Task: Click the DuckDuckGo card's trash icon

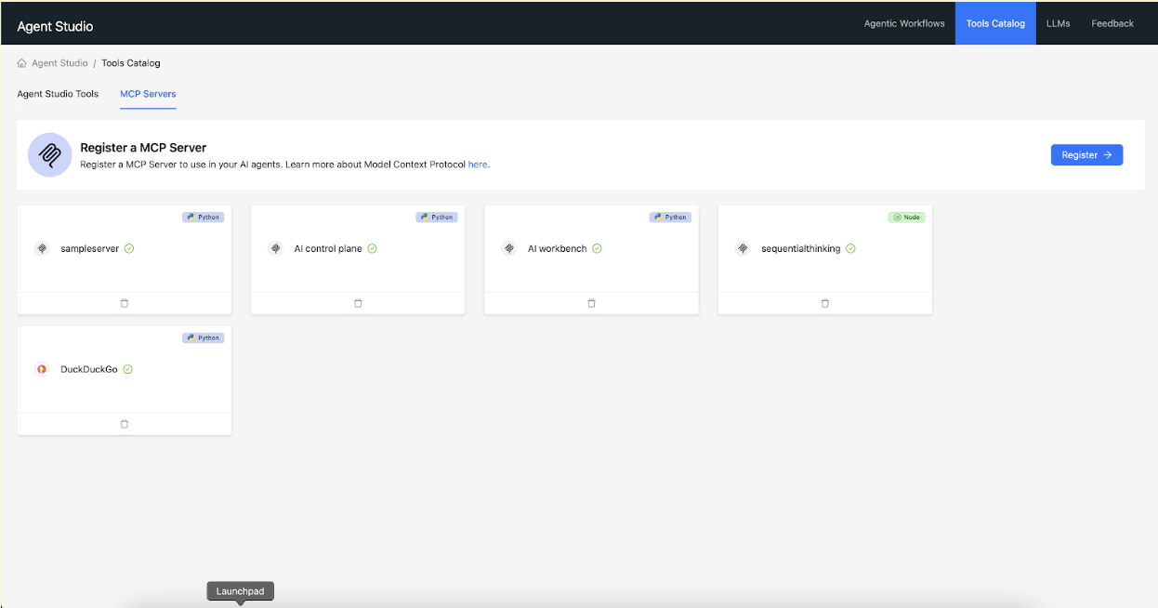Action: (x=125, y=424)
